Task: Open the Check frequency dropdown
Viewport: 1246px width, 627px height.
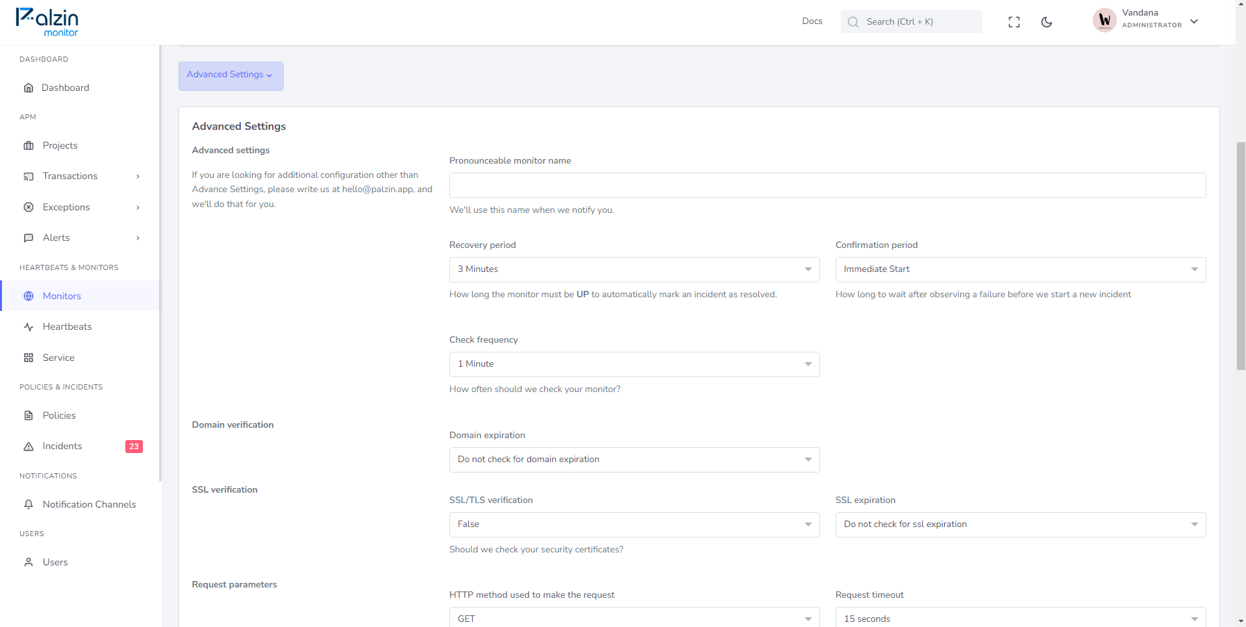Action: [634, 364]
